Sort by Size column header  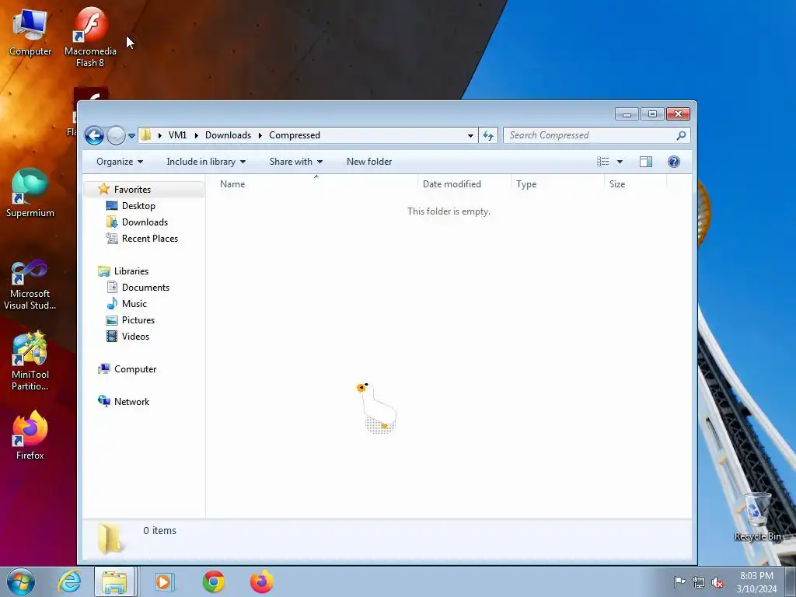[635, 184]
